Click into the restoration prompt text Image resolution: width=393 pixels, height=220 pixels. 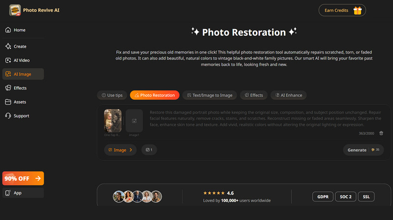tap(265, 118)
